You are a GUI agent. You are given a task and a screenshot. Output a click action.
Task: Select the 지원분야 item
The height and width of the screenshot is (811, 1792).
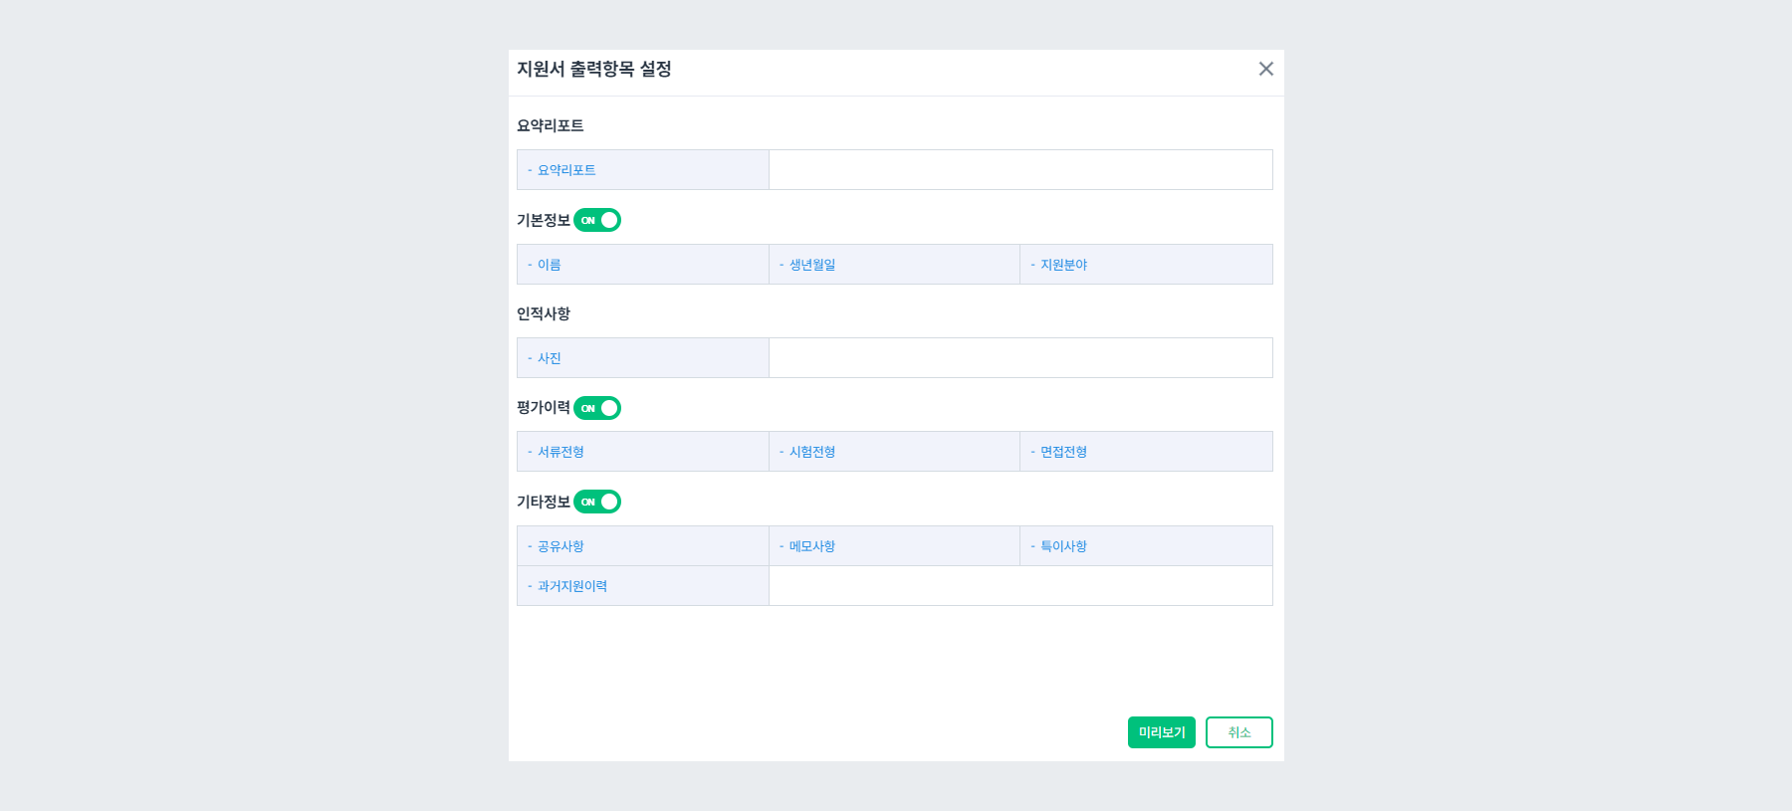pyautogui.click(x=1146, y=264)
